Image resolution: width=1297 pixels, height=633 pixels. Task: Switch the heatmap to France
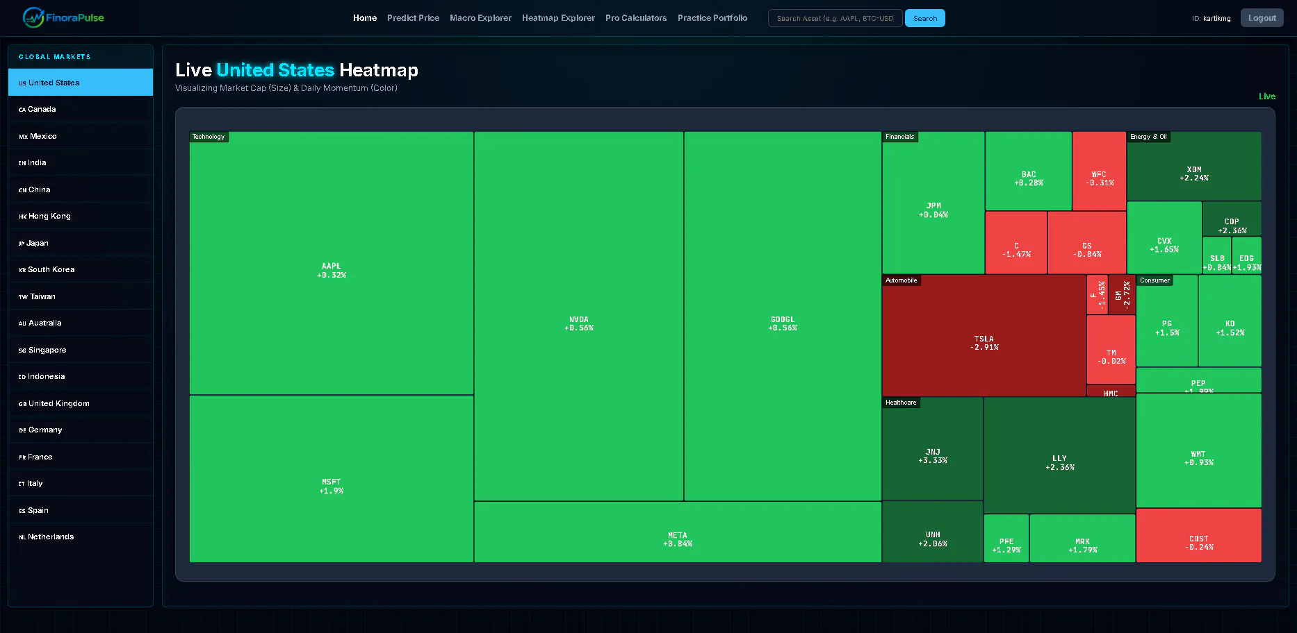(x=81, y=457)
